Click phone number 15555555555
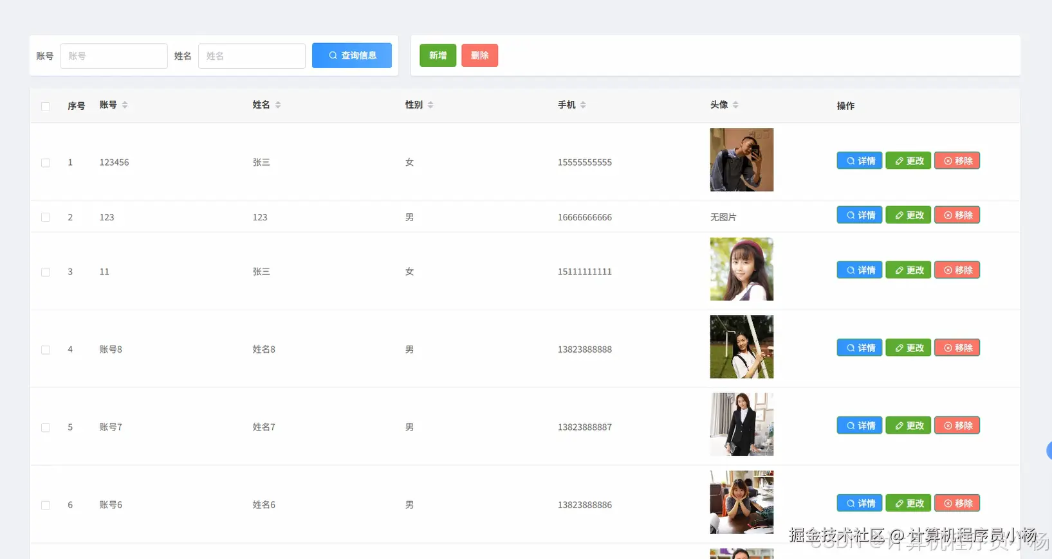1052x559 pixels. 585,163
